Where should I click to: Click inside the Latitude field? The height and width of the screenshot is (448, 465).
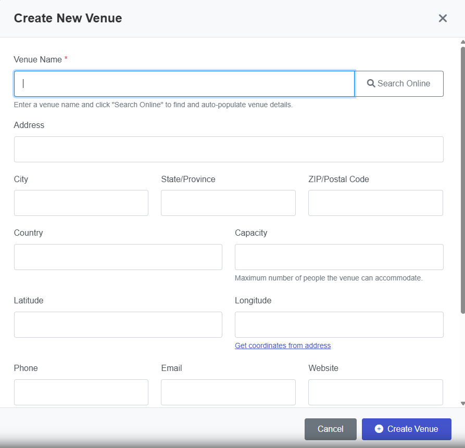(118, 324)
